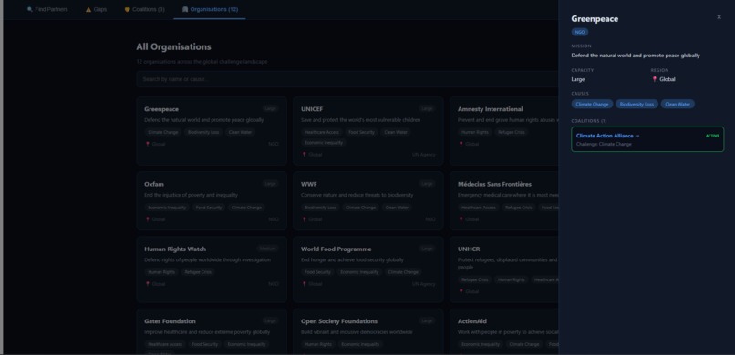Open the Open Society Foundations card title
Screen dimensions: 735x355
click(x=339, y=321)
